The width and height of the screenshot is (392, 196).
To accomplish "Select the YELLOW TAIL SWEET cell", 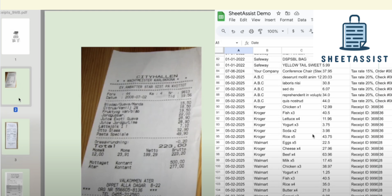I will [x=302, y=65].
